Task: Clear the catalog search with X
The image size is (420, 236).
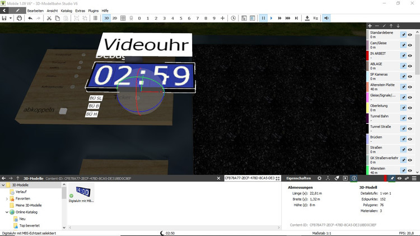Action: (218, 178)
